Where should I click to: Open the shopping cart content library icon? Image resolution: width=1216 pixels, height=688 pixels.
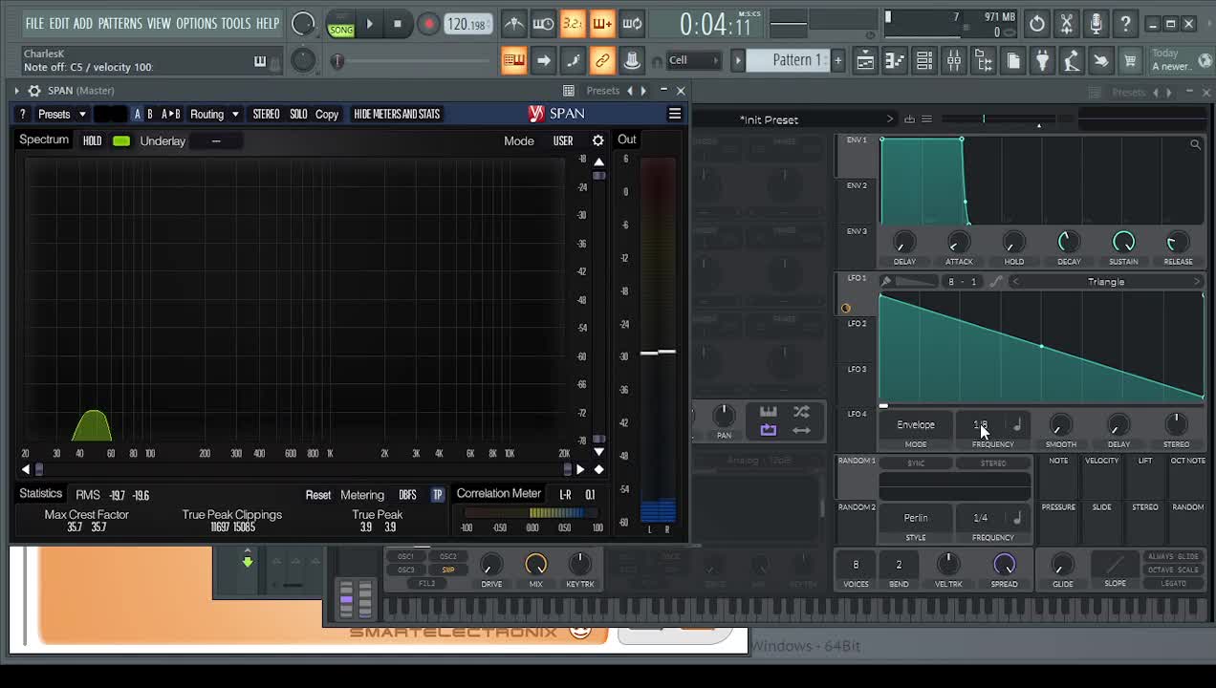[x=1130, y=61]
